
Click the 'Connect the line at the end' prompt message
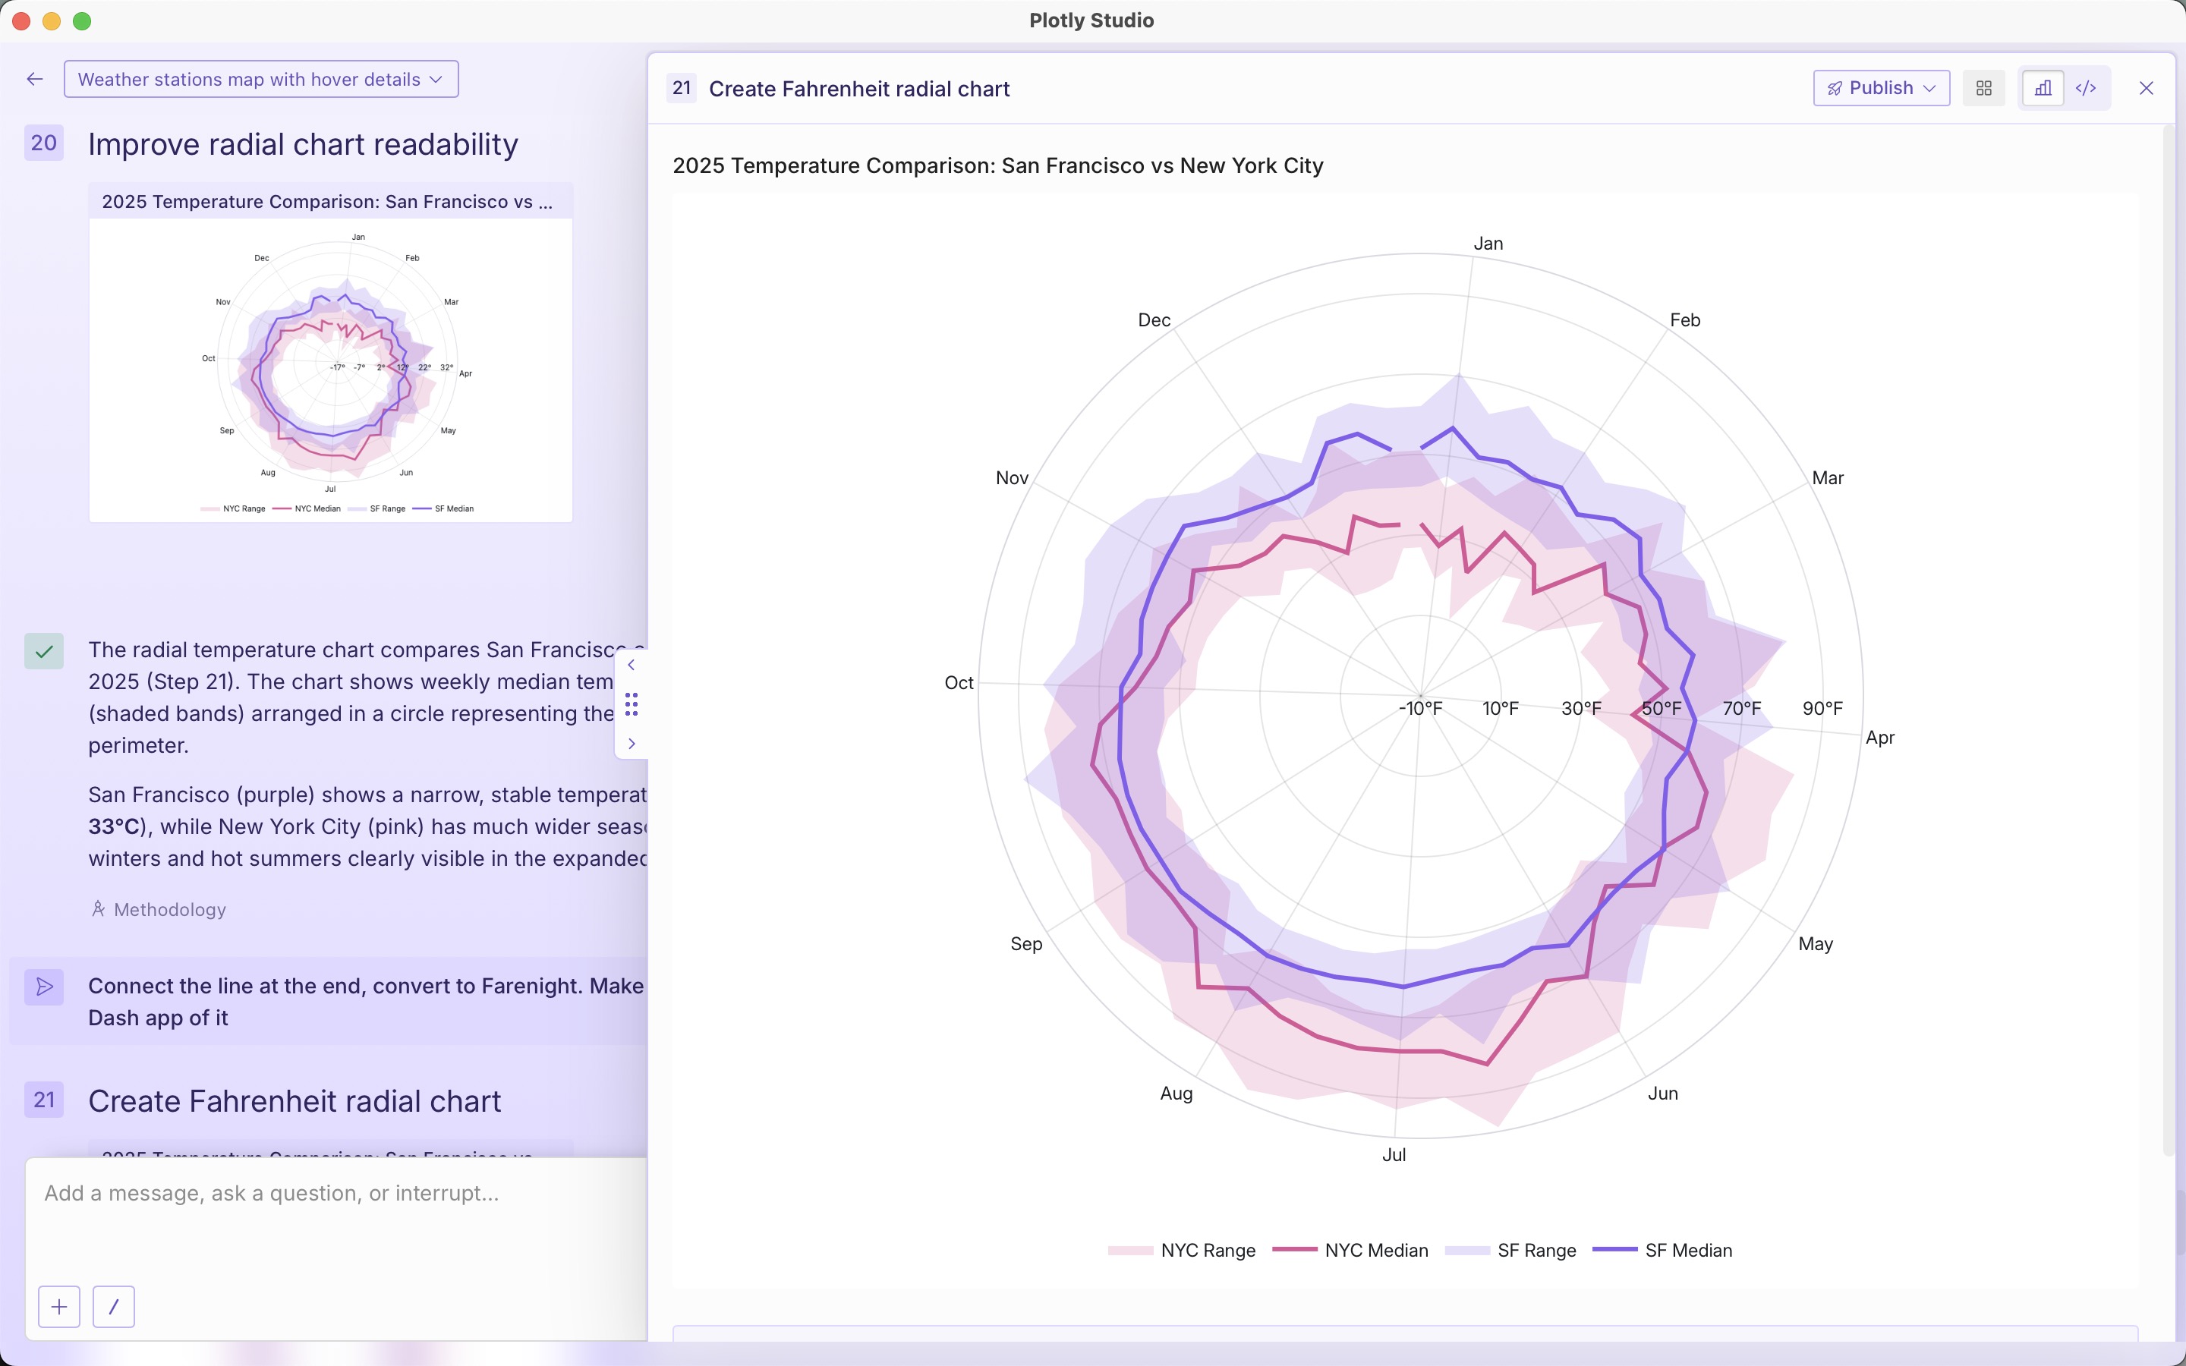(x=366, y=1002)
